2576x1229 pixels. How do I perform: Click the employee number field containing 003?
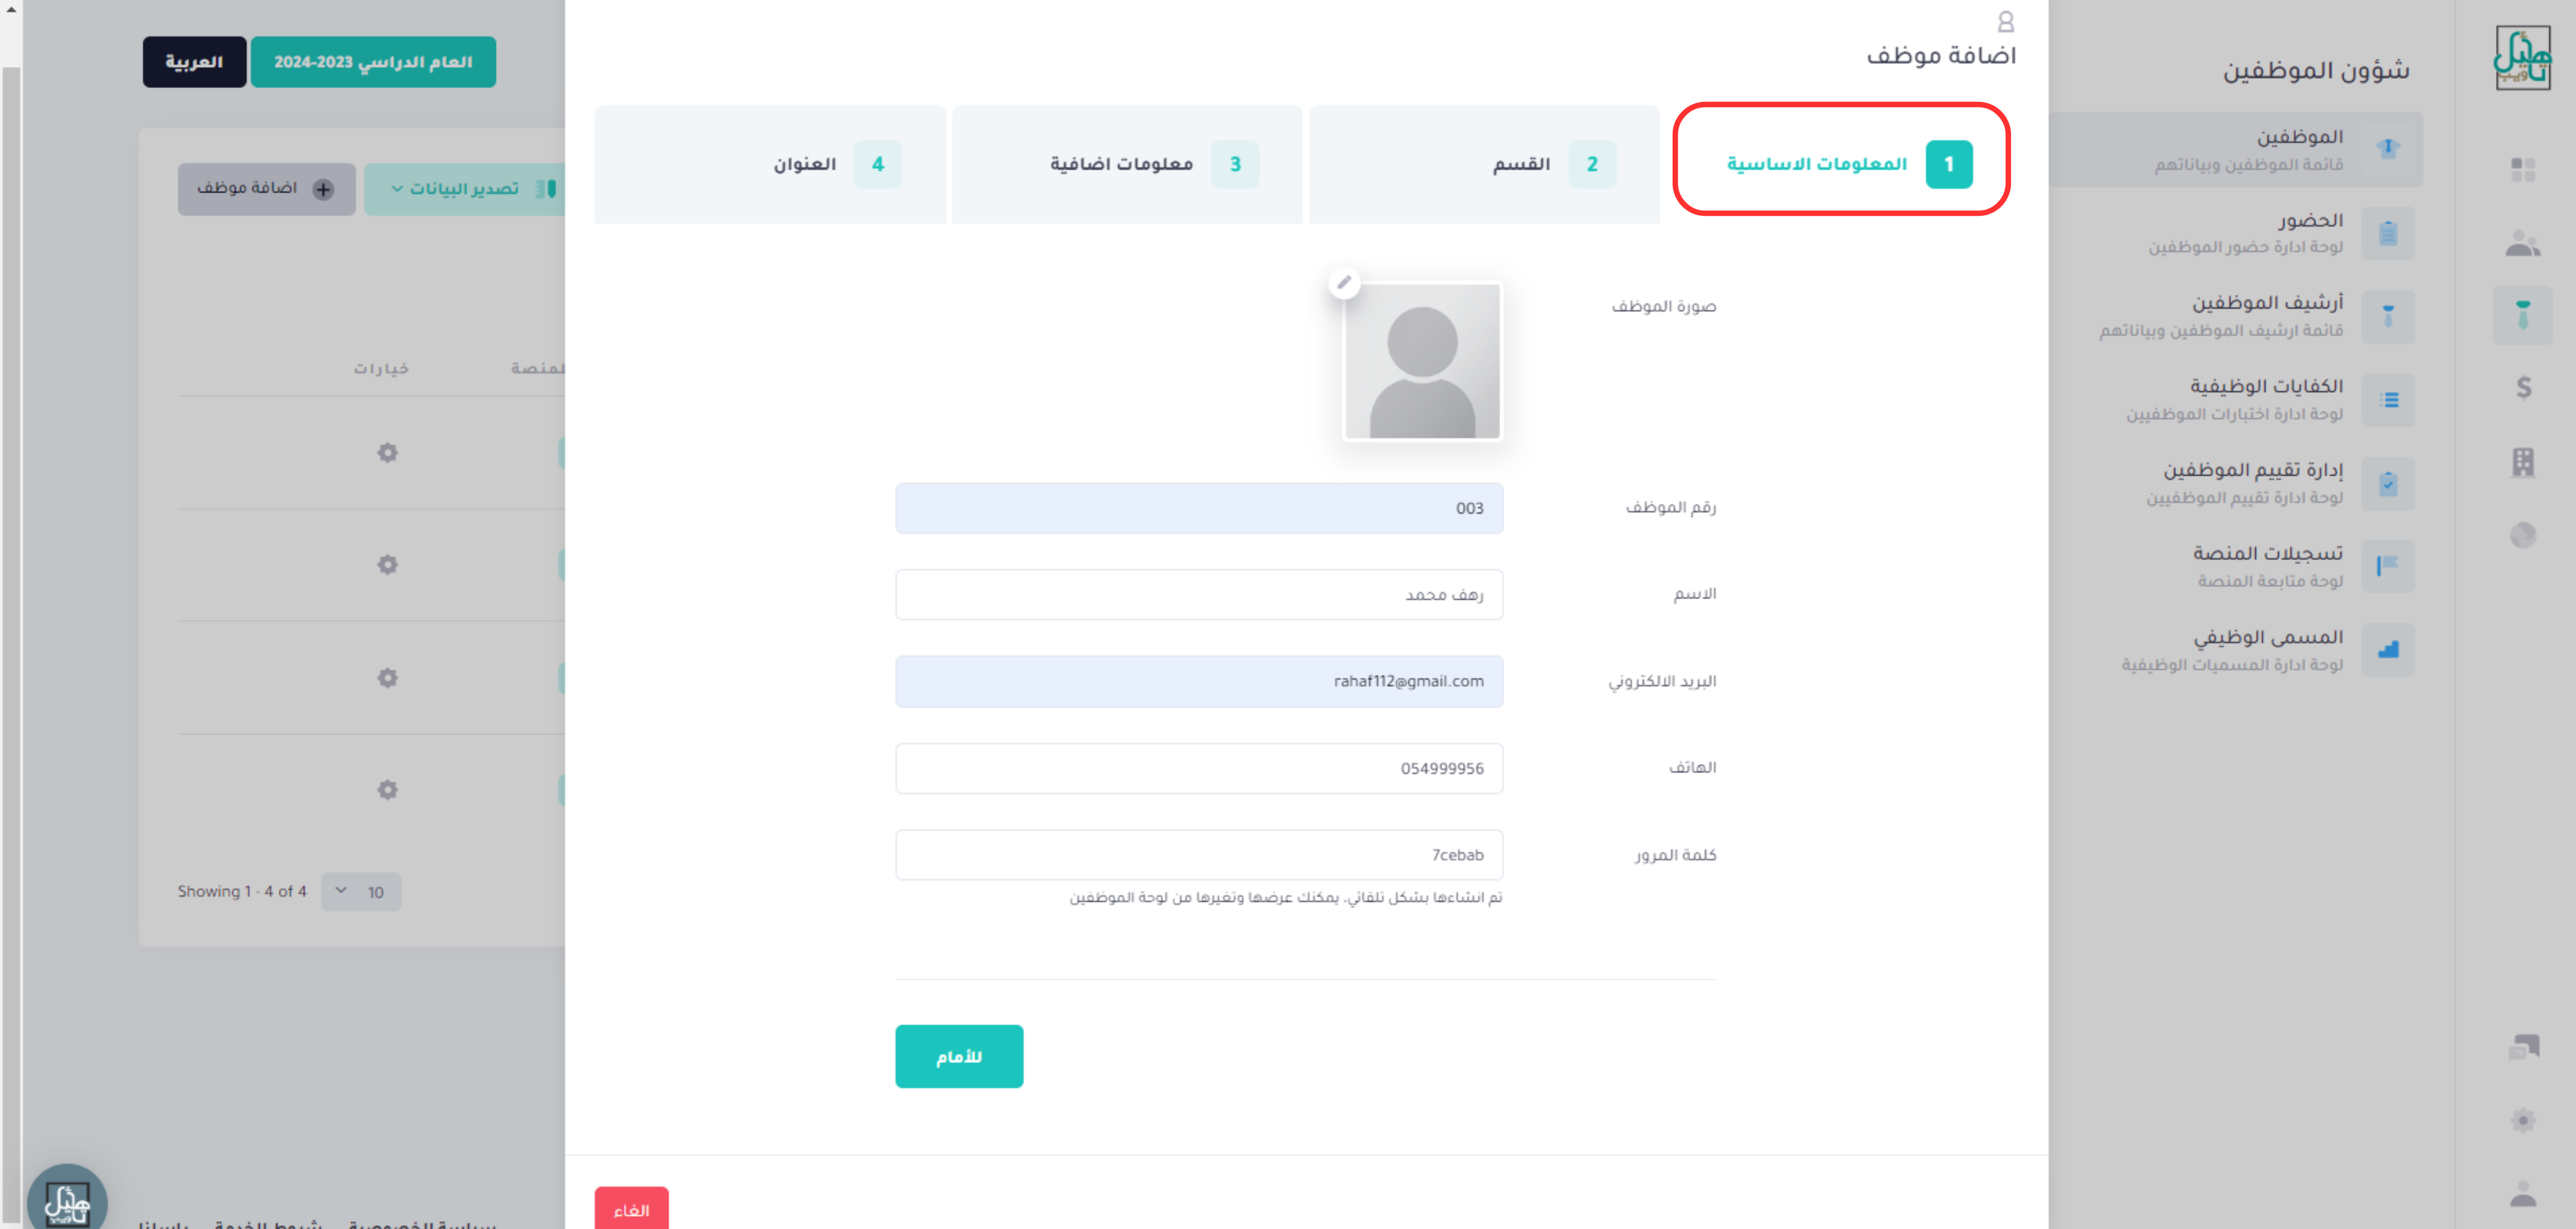click(1199, 508)
